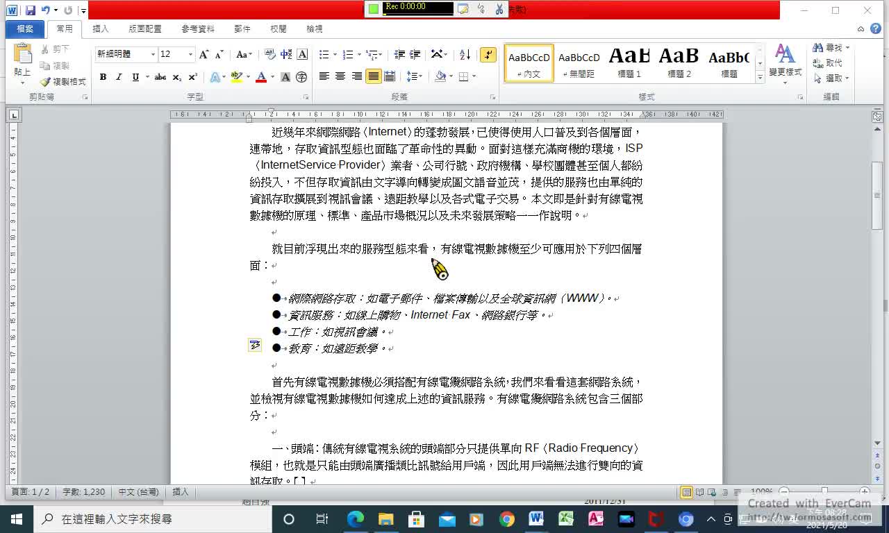This screenshot has height=533, width=889.
Task: Click the Undo arrow in Quick Access Toolbar
Action: click(45, 10)
